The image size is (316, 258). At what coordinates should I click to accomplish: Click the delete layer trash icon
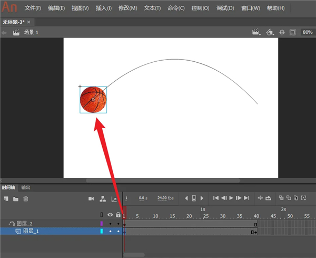(25, 198)
